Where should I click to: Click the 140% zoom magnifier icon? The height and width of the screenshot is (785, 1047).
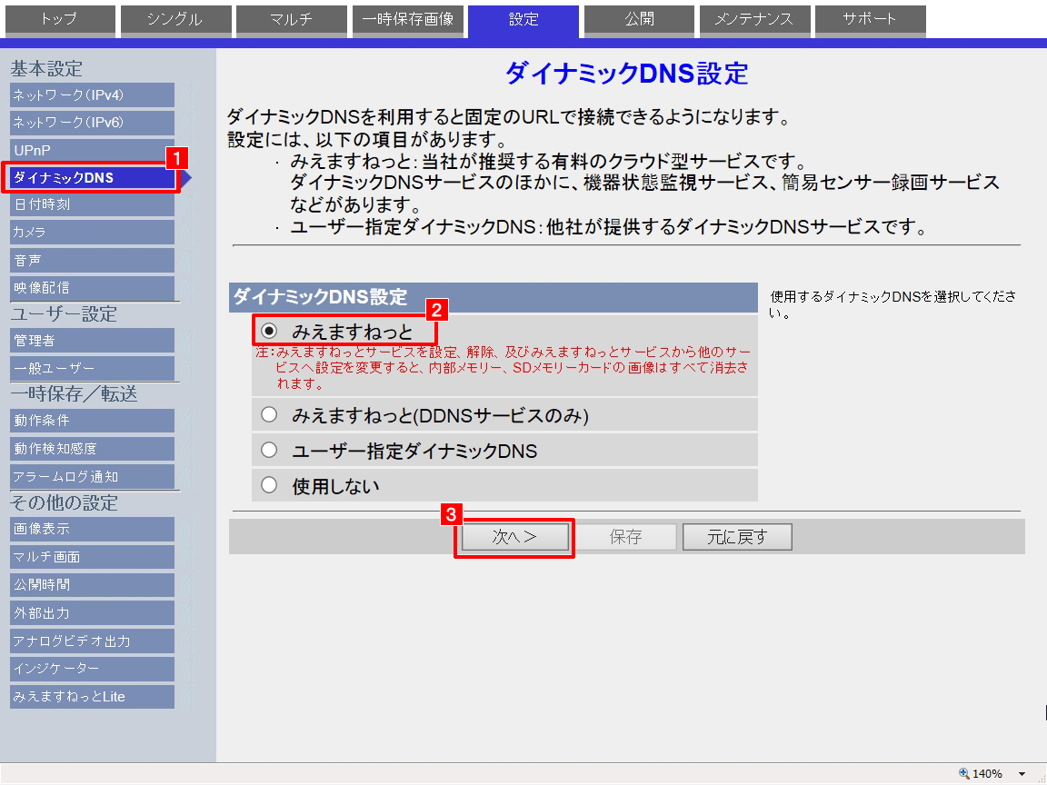tap(964, 774)
